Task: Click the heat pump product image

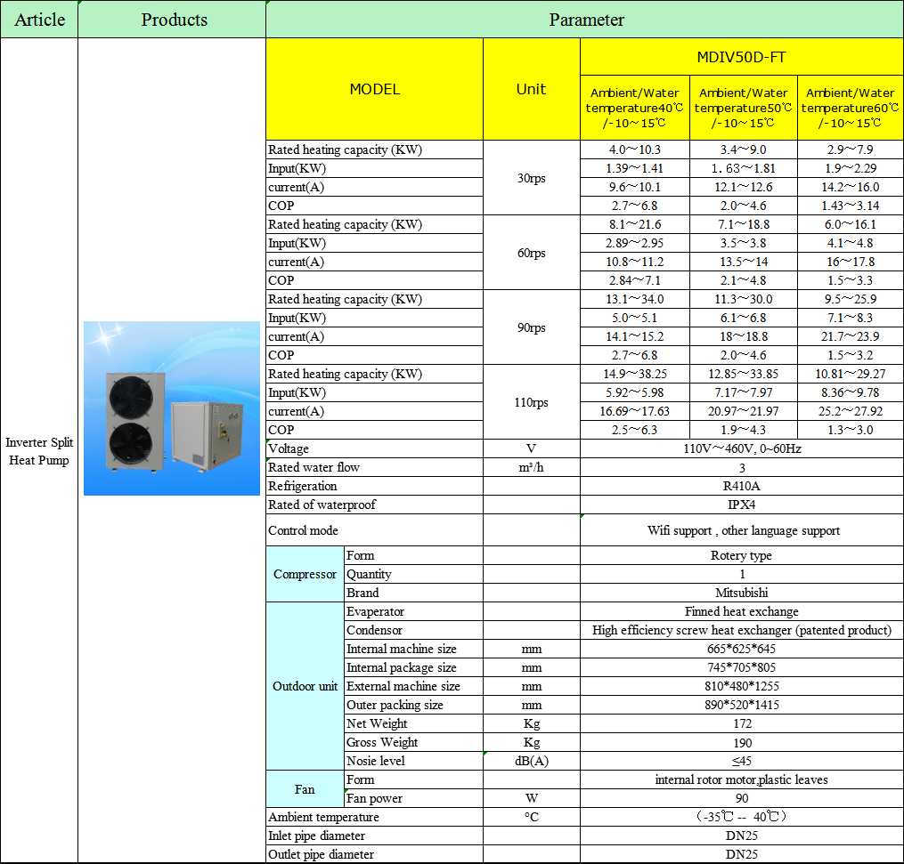Action: (172, 408)
